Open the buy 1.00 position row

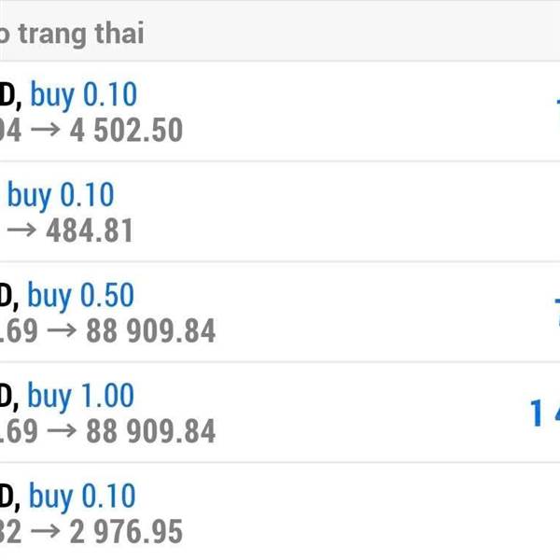click(280, 413)
